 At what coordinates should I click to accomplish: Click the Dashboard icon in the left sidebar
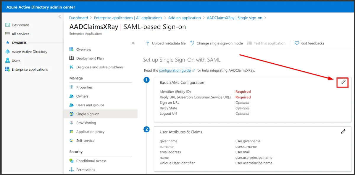pyautogui.click(x=8, y=25)
